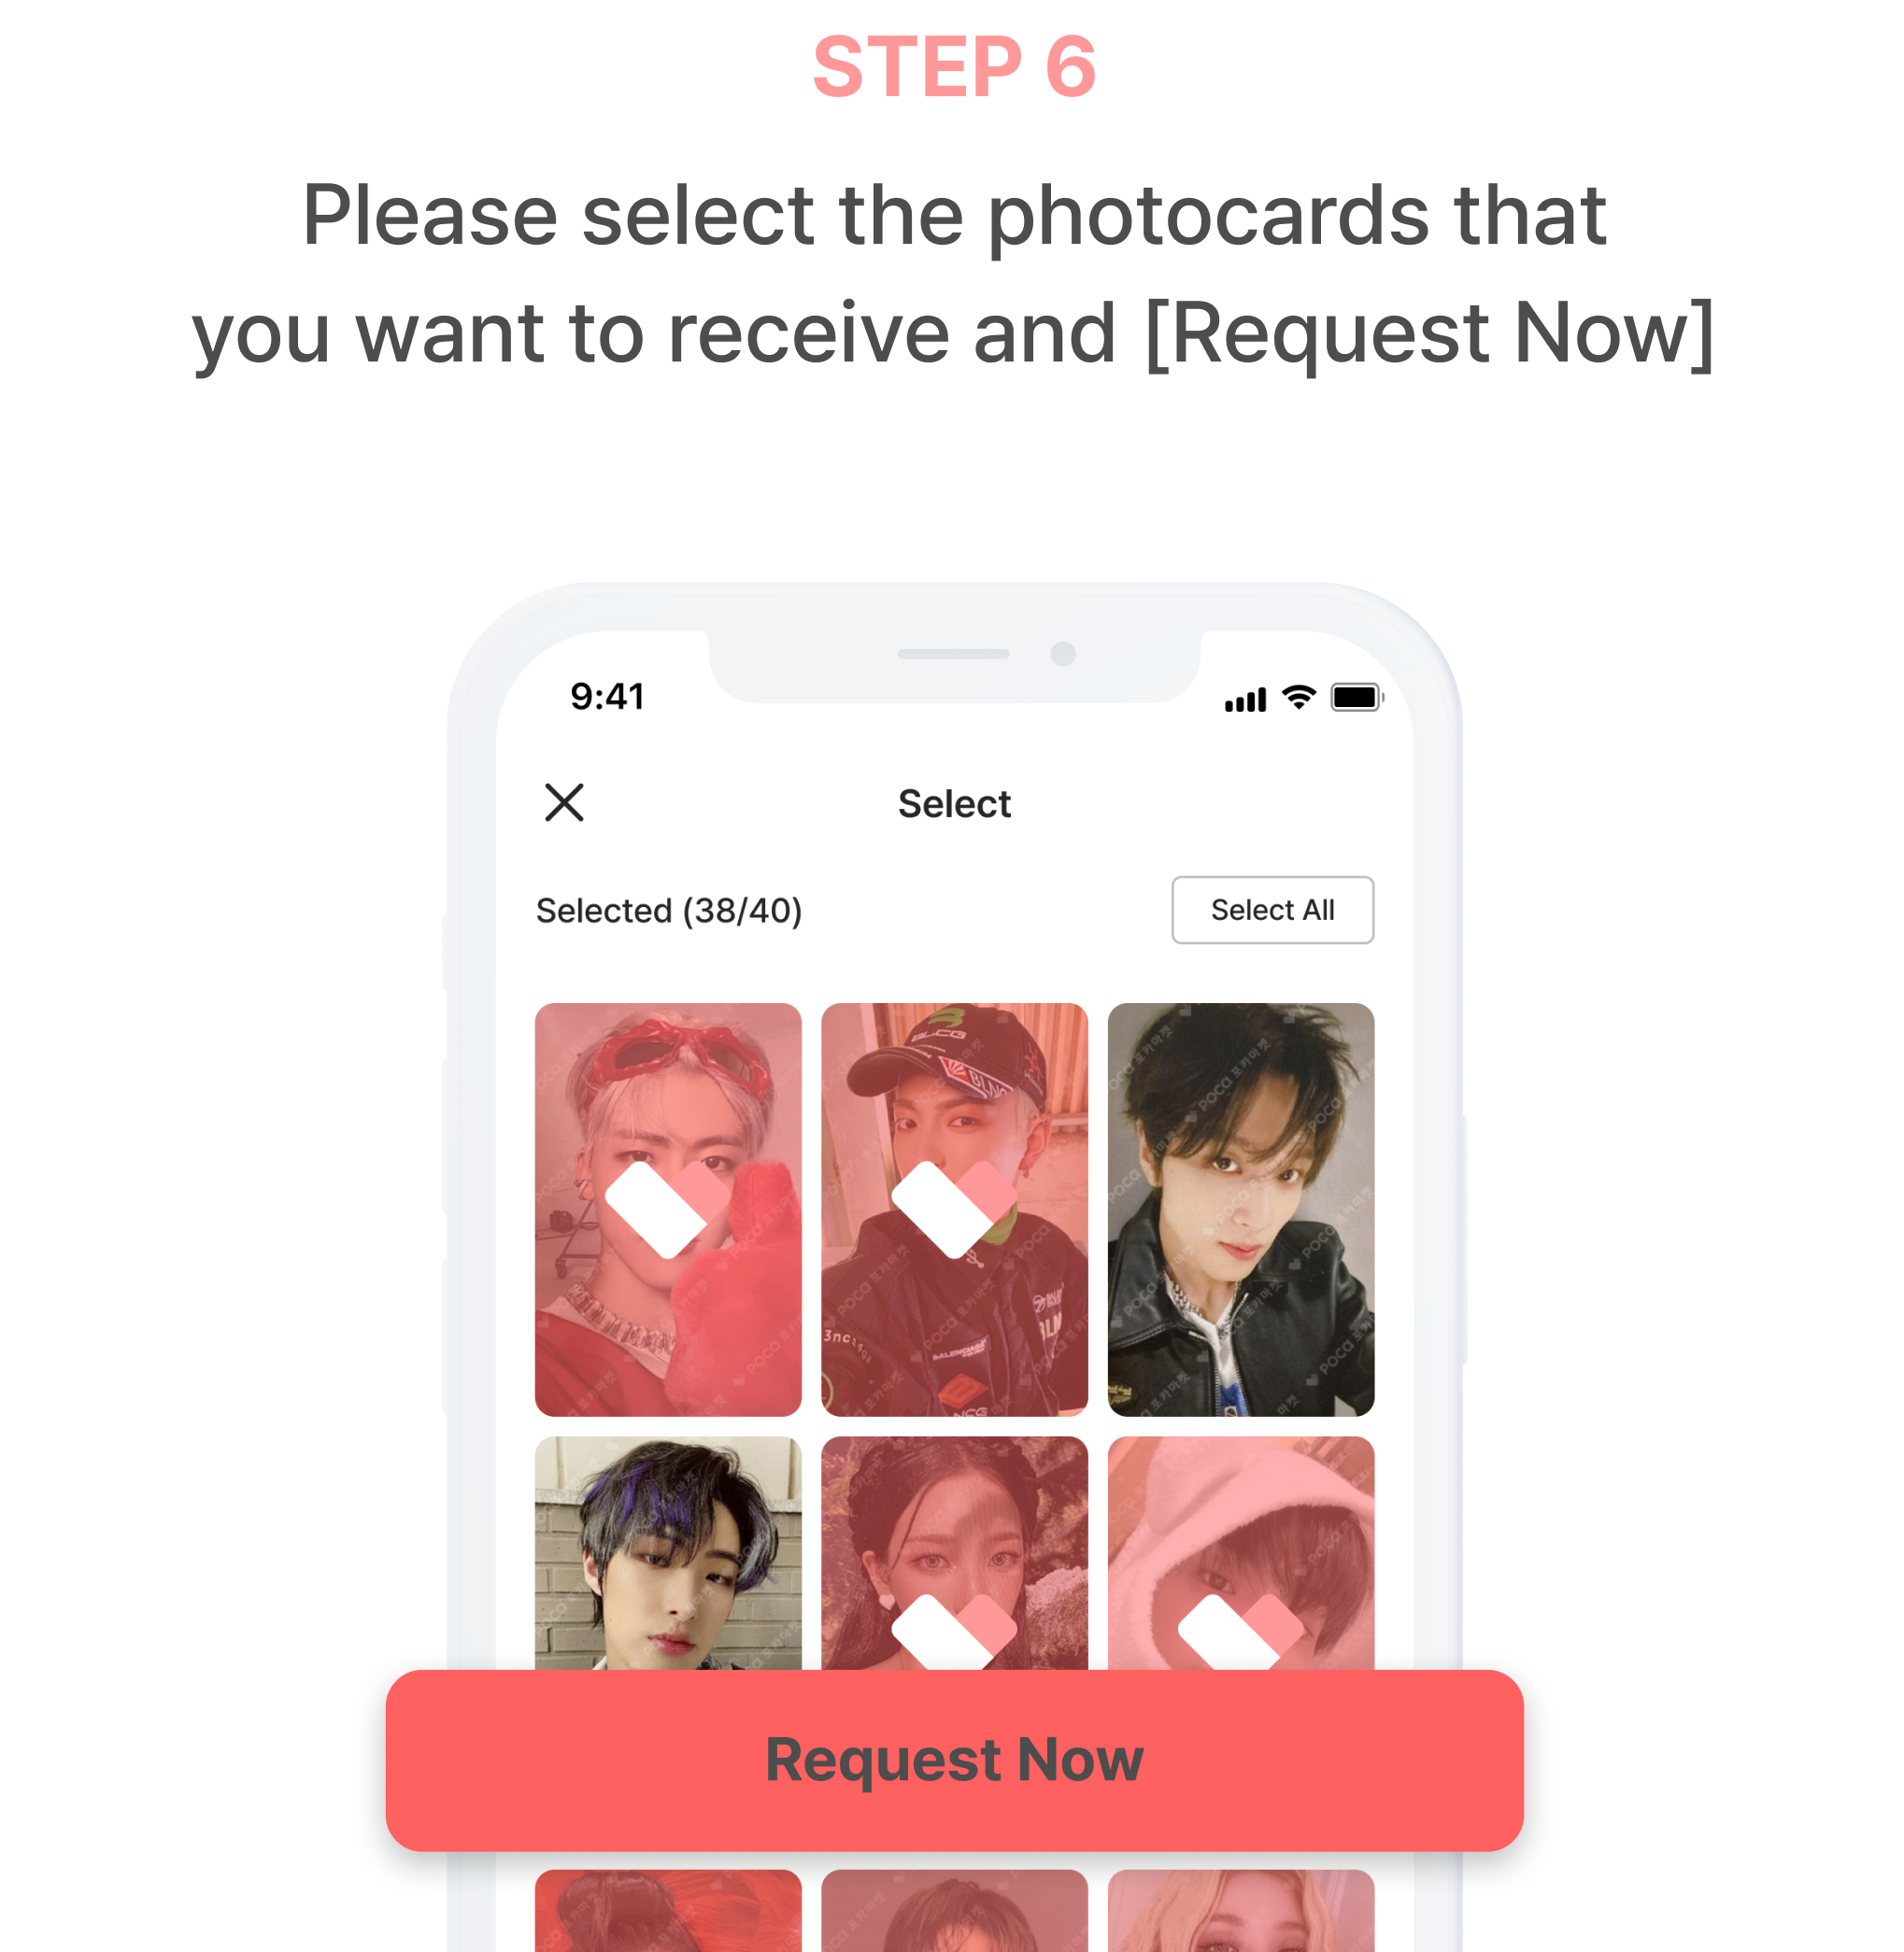The image size is (1904, 1952).
Task: Select the second photocard with red overlay
Action: coord(954,1209)
